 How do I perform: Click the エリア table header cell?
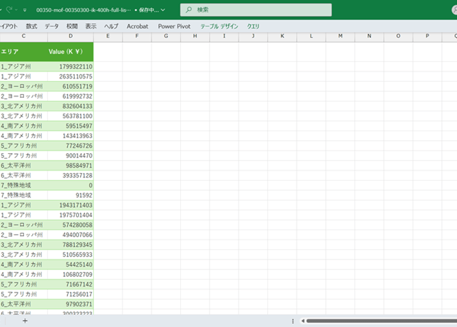point(24,52)
